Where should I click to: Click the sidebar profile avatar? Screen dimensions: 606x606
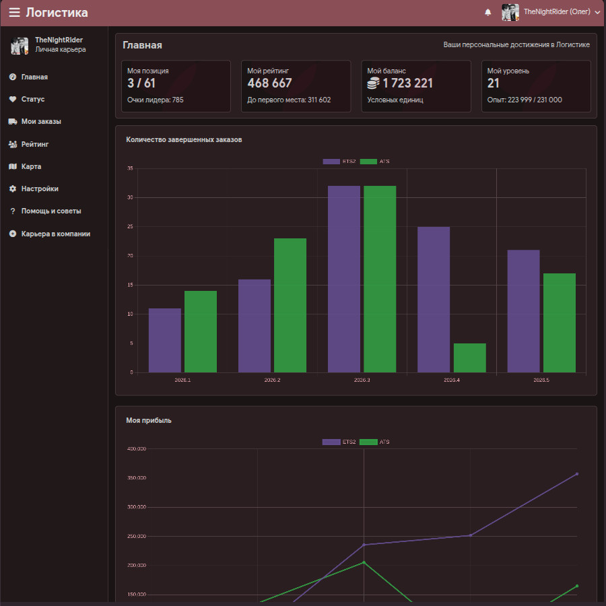click(x=20, y=46)
